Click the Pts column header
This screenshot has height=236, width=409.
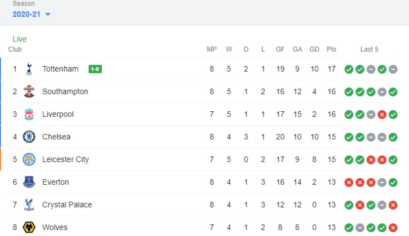(331, 49)
